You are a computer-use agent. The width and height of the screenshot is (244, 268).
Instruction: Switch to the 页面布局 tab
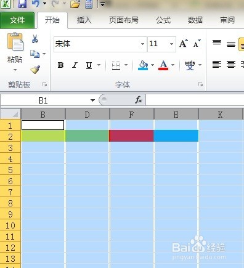click(x=124, y=20)
